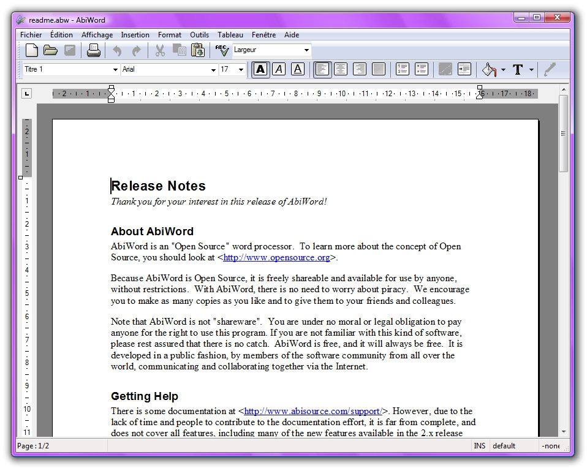The height and width of the screenshot is (468, 587).
Task: Click the grayed-out Save icon
Action: [x=70, y=50]
